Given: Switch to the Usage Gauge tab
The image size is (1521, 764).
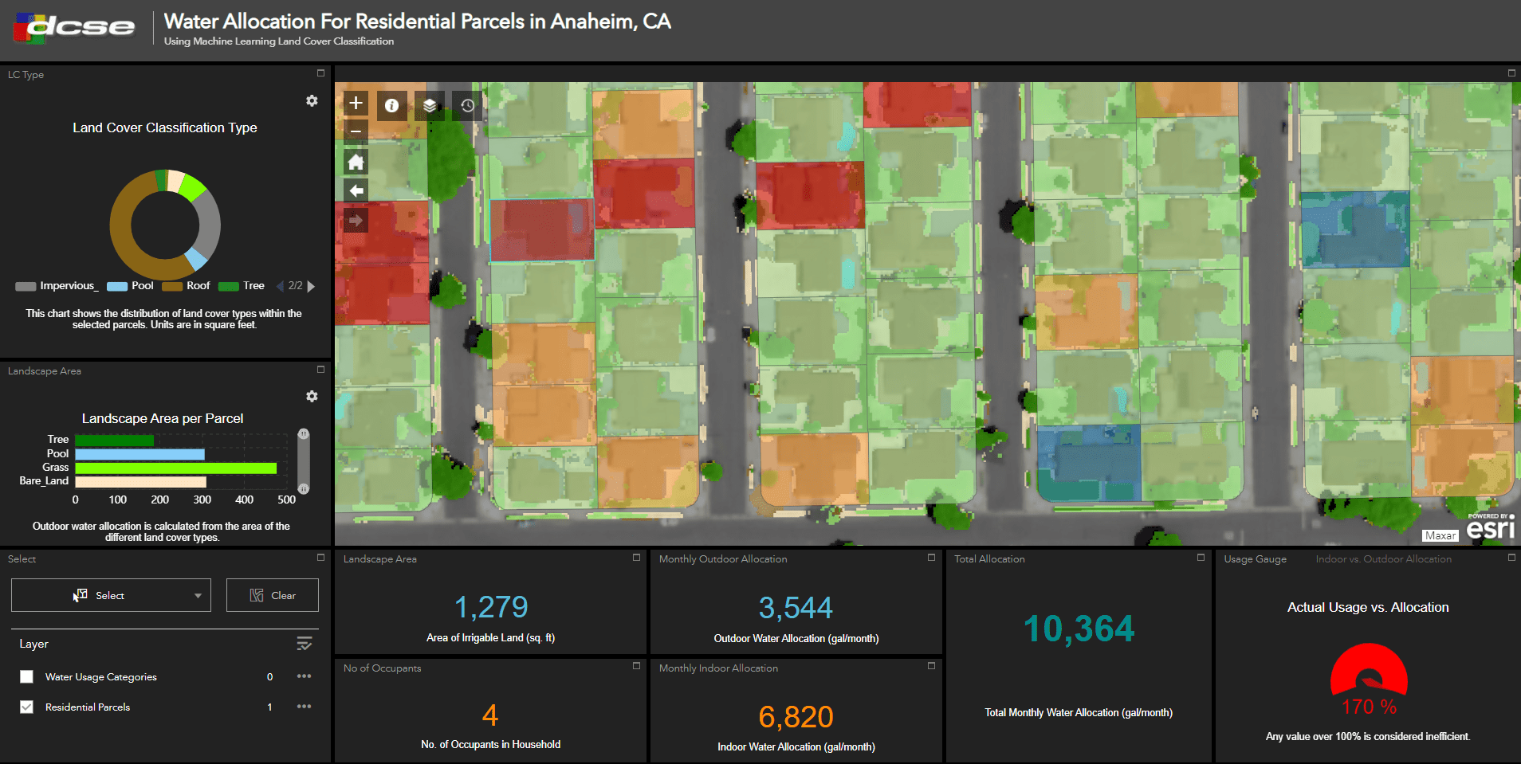Looking at the screenshot, I should [x=1255, y=558].
